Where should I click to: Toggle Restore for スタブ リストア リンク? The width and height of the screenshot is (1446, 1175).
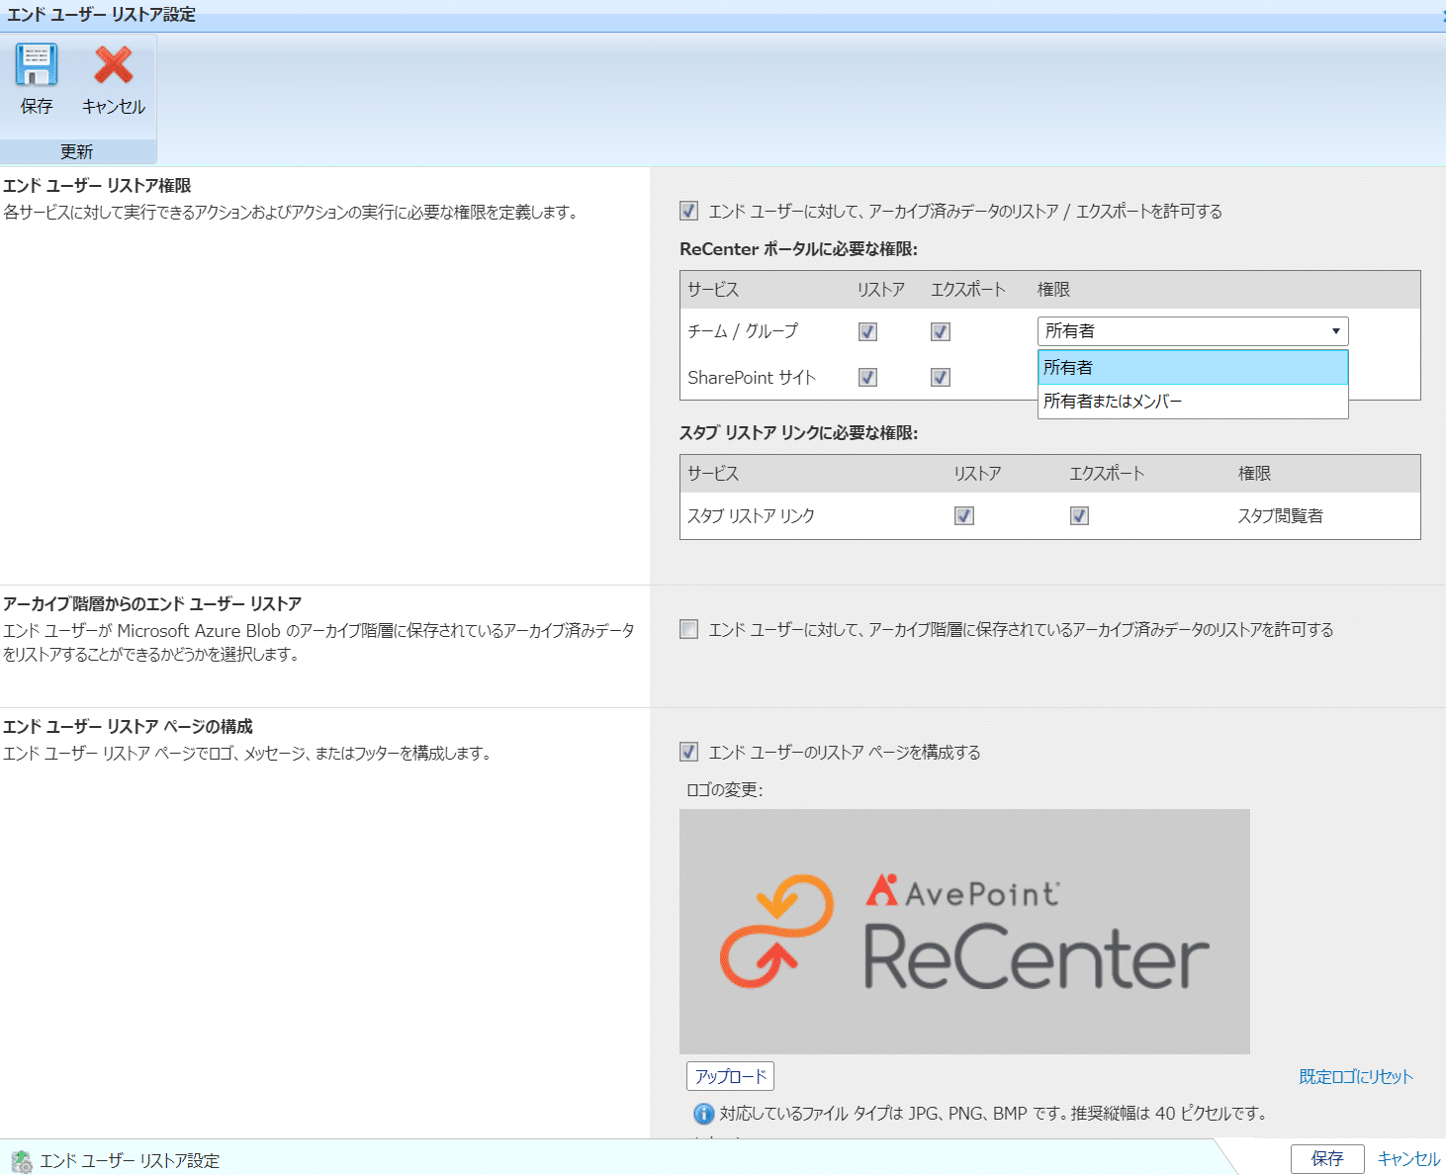pyautogui.click(x=964, y=515)
